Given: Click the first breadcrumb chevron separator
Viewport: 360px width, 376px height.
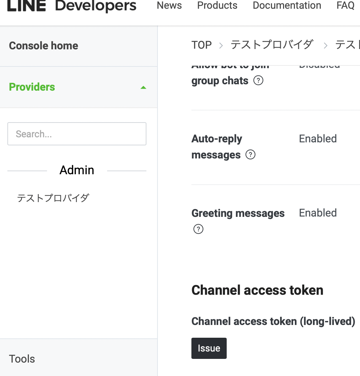Looking at the screenshot, I should (221, 45).
